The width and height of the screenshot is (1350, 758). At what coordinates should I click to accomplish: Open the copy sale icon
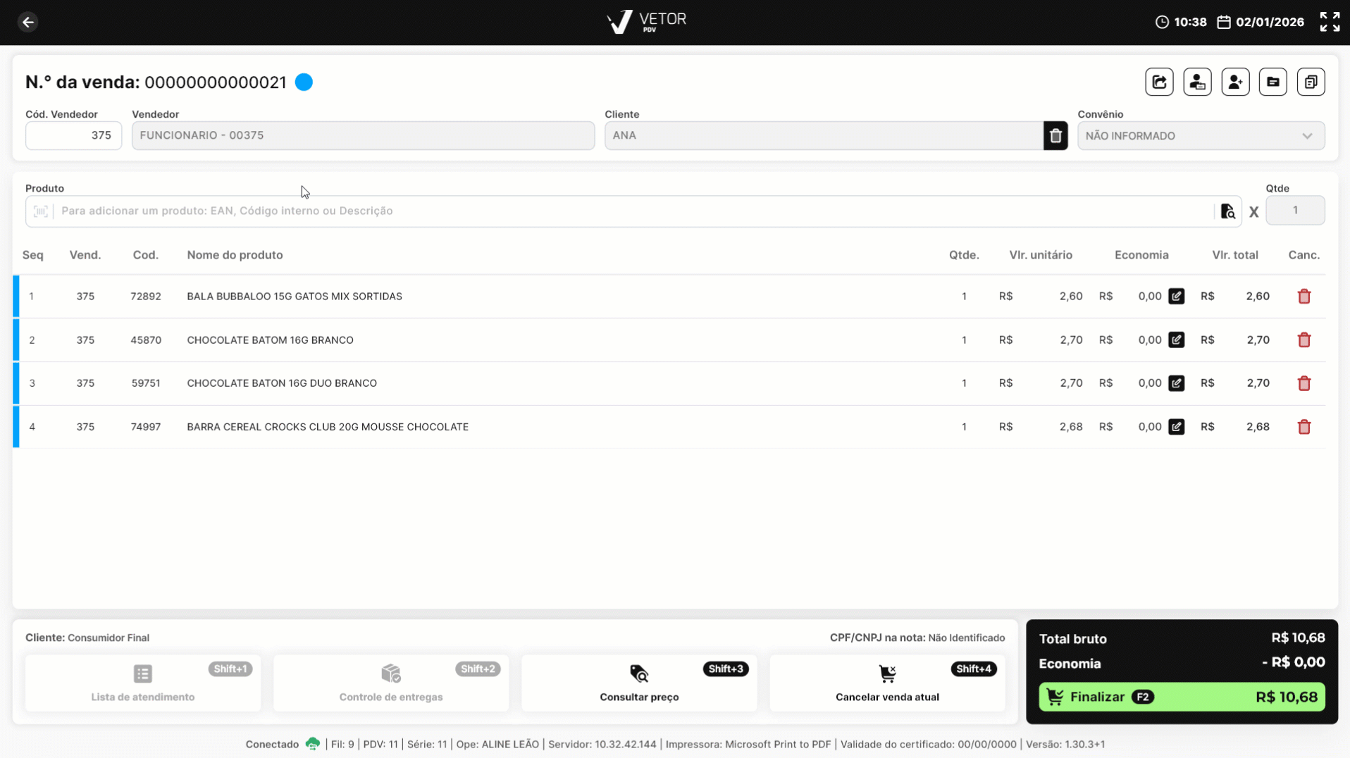tap(1311, 82)
